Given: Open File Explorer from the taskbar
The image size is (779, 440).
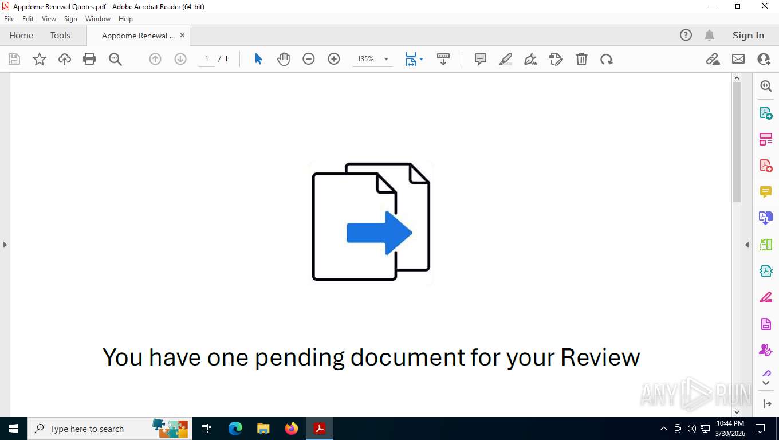Looking at the screenshot, I should coord(263,429).
